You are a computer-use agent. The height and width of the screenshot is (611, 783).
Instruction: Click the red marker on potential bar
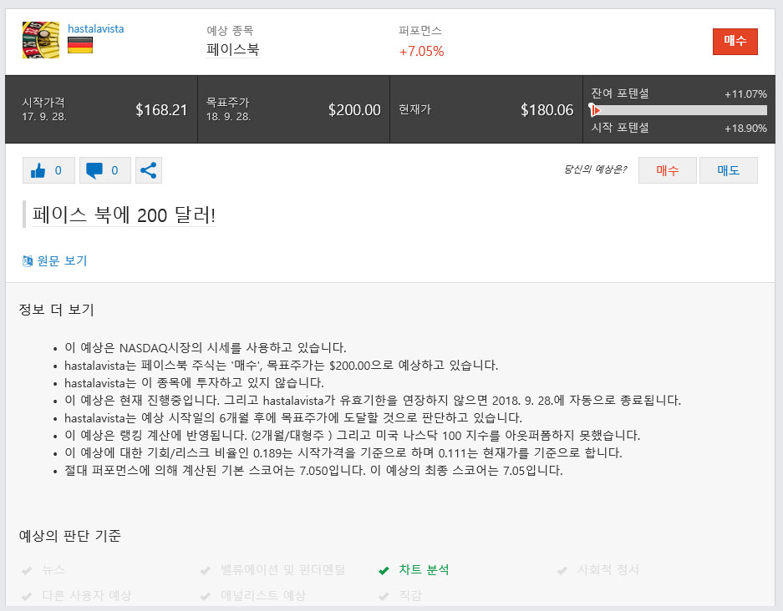[x=594, y=109]
